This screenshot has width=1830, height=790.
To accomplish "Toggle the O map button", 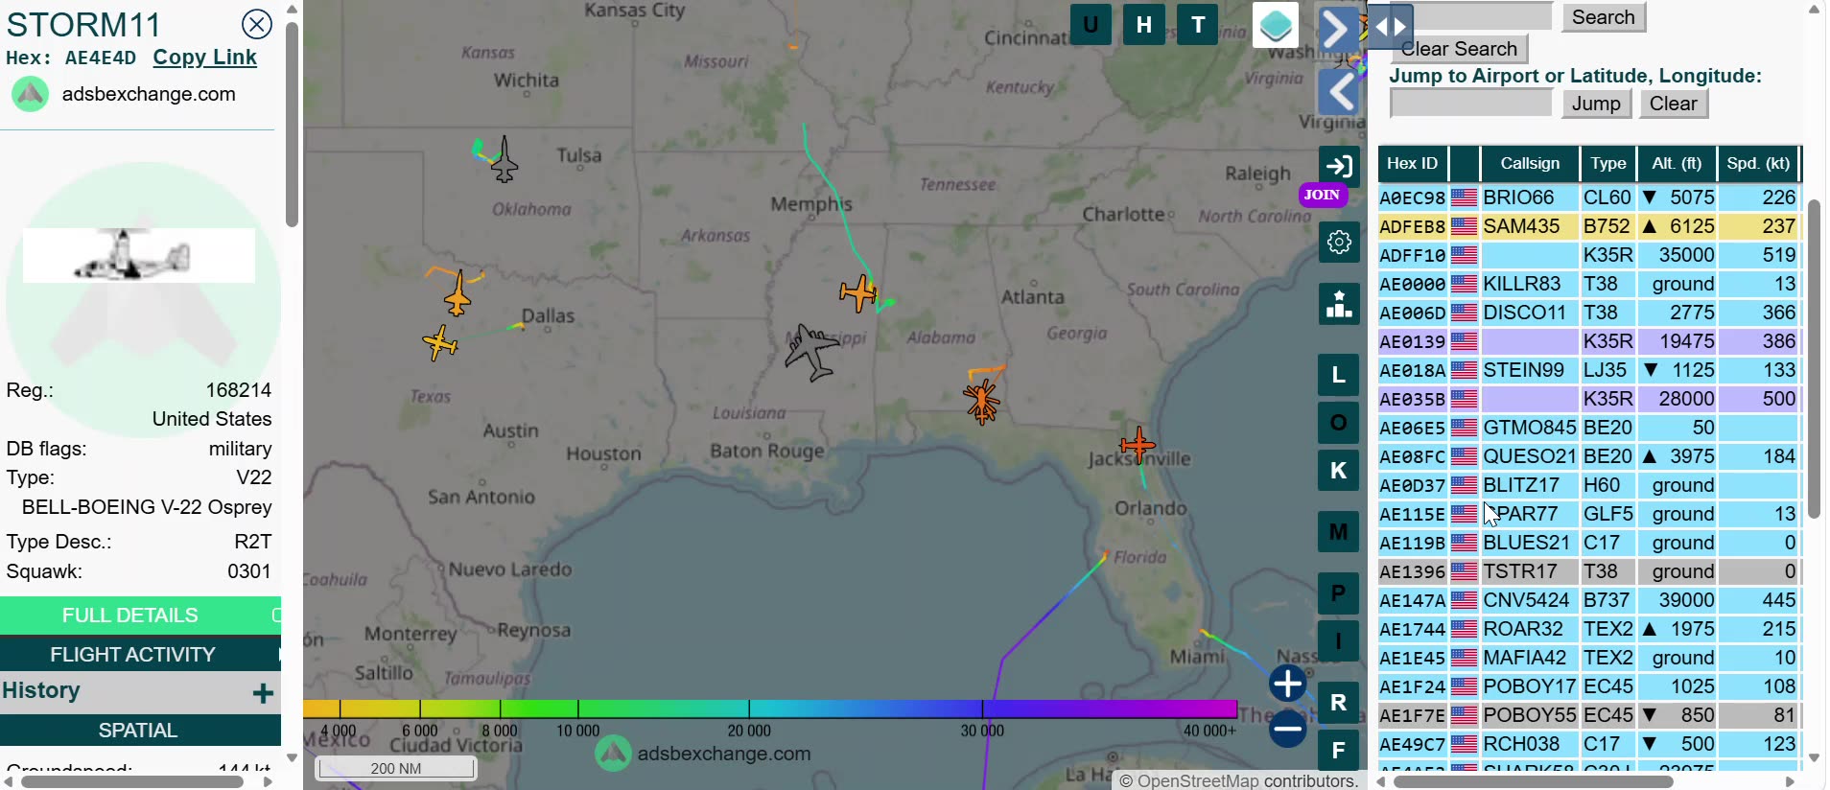I will pyautogui.click(x=1339, y=423).
